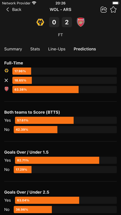This screenshot has width=121, height=215.
Task: Select small Wolves icon in Full-Time section
Action: point(6,71)
